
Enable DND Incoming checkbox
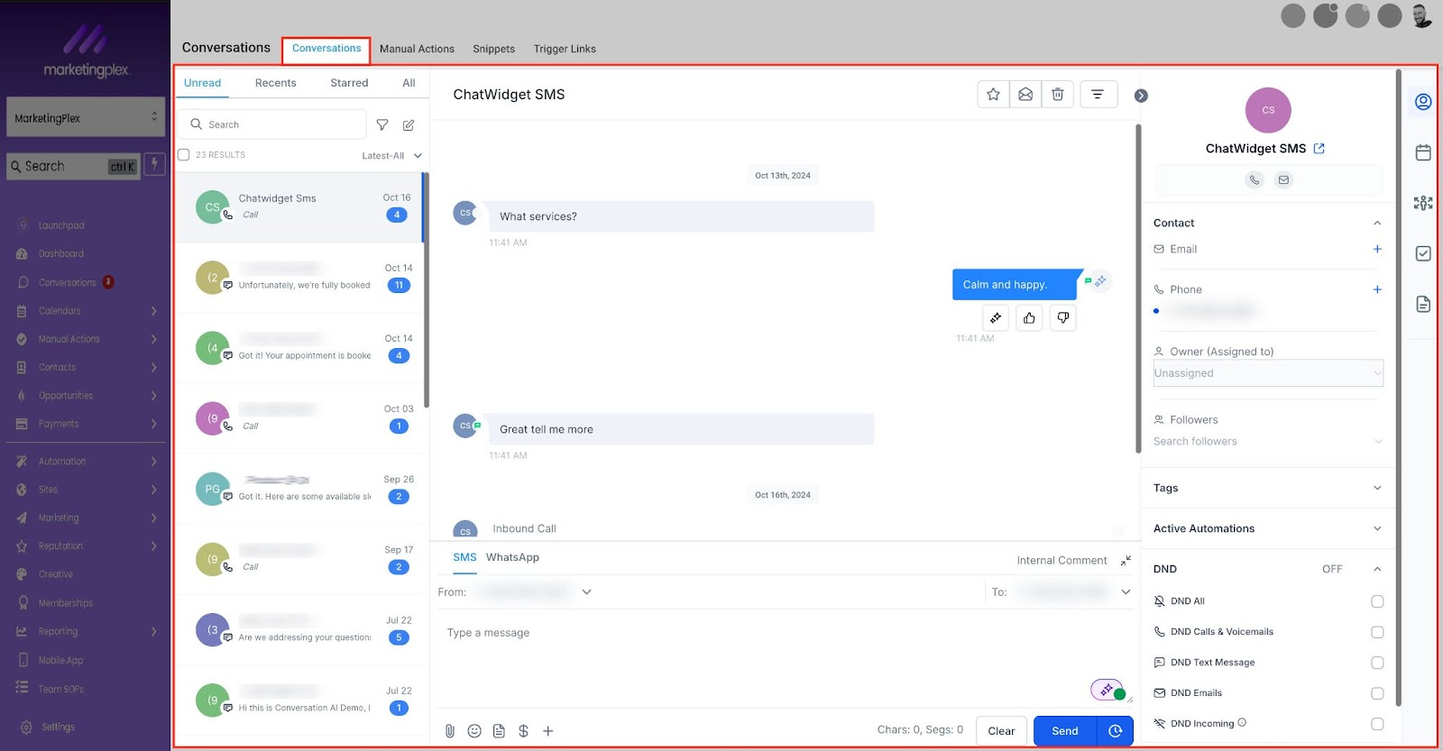pyautogui.click(x=1377, y=724)
